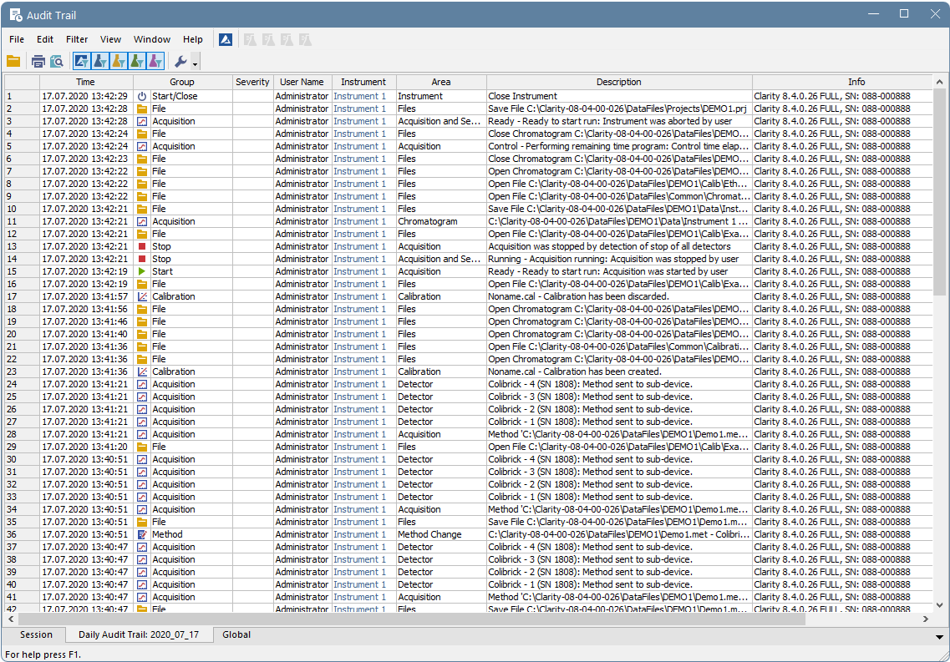Click the Calibration icon in row 17
950x662 pixels.
coord(144,296)
